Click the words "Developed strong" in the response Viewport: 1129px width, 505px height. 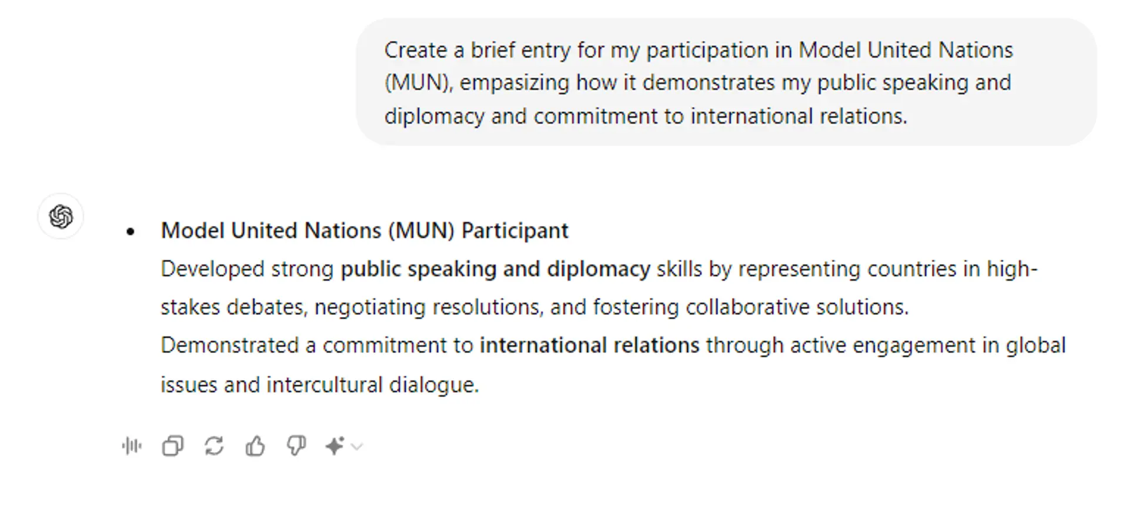coord(247,269)
